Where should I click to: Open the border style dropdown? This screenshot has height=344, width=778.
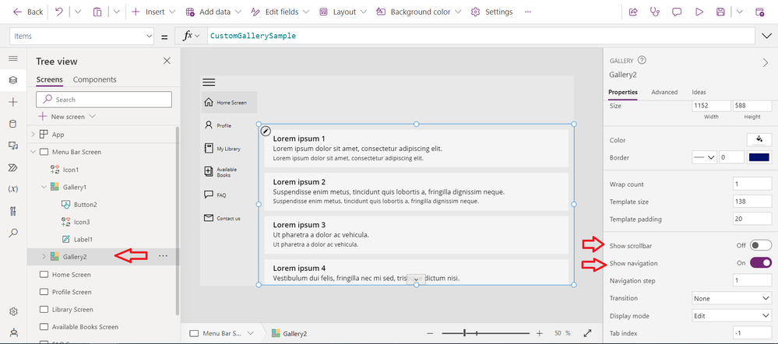(705, 158)
